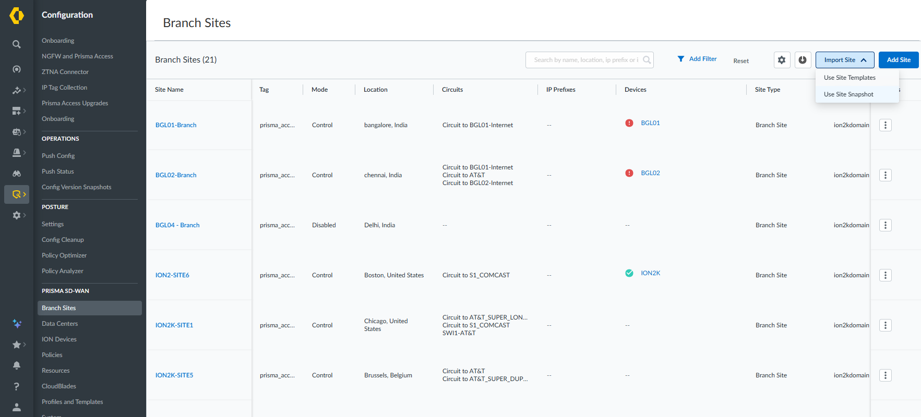Click the search magnifier icon in left rail
This screenshot has width=921, height=417.
(x=17, y=44)
